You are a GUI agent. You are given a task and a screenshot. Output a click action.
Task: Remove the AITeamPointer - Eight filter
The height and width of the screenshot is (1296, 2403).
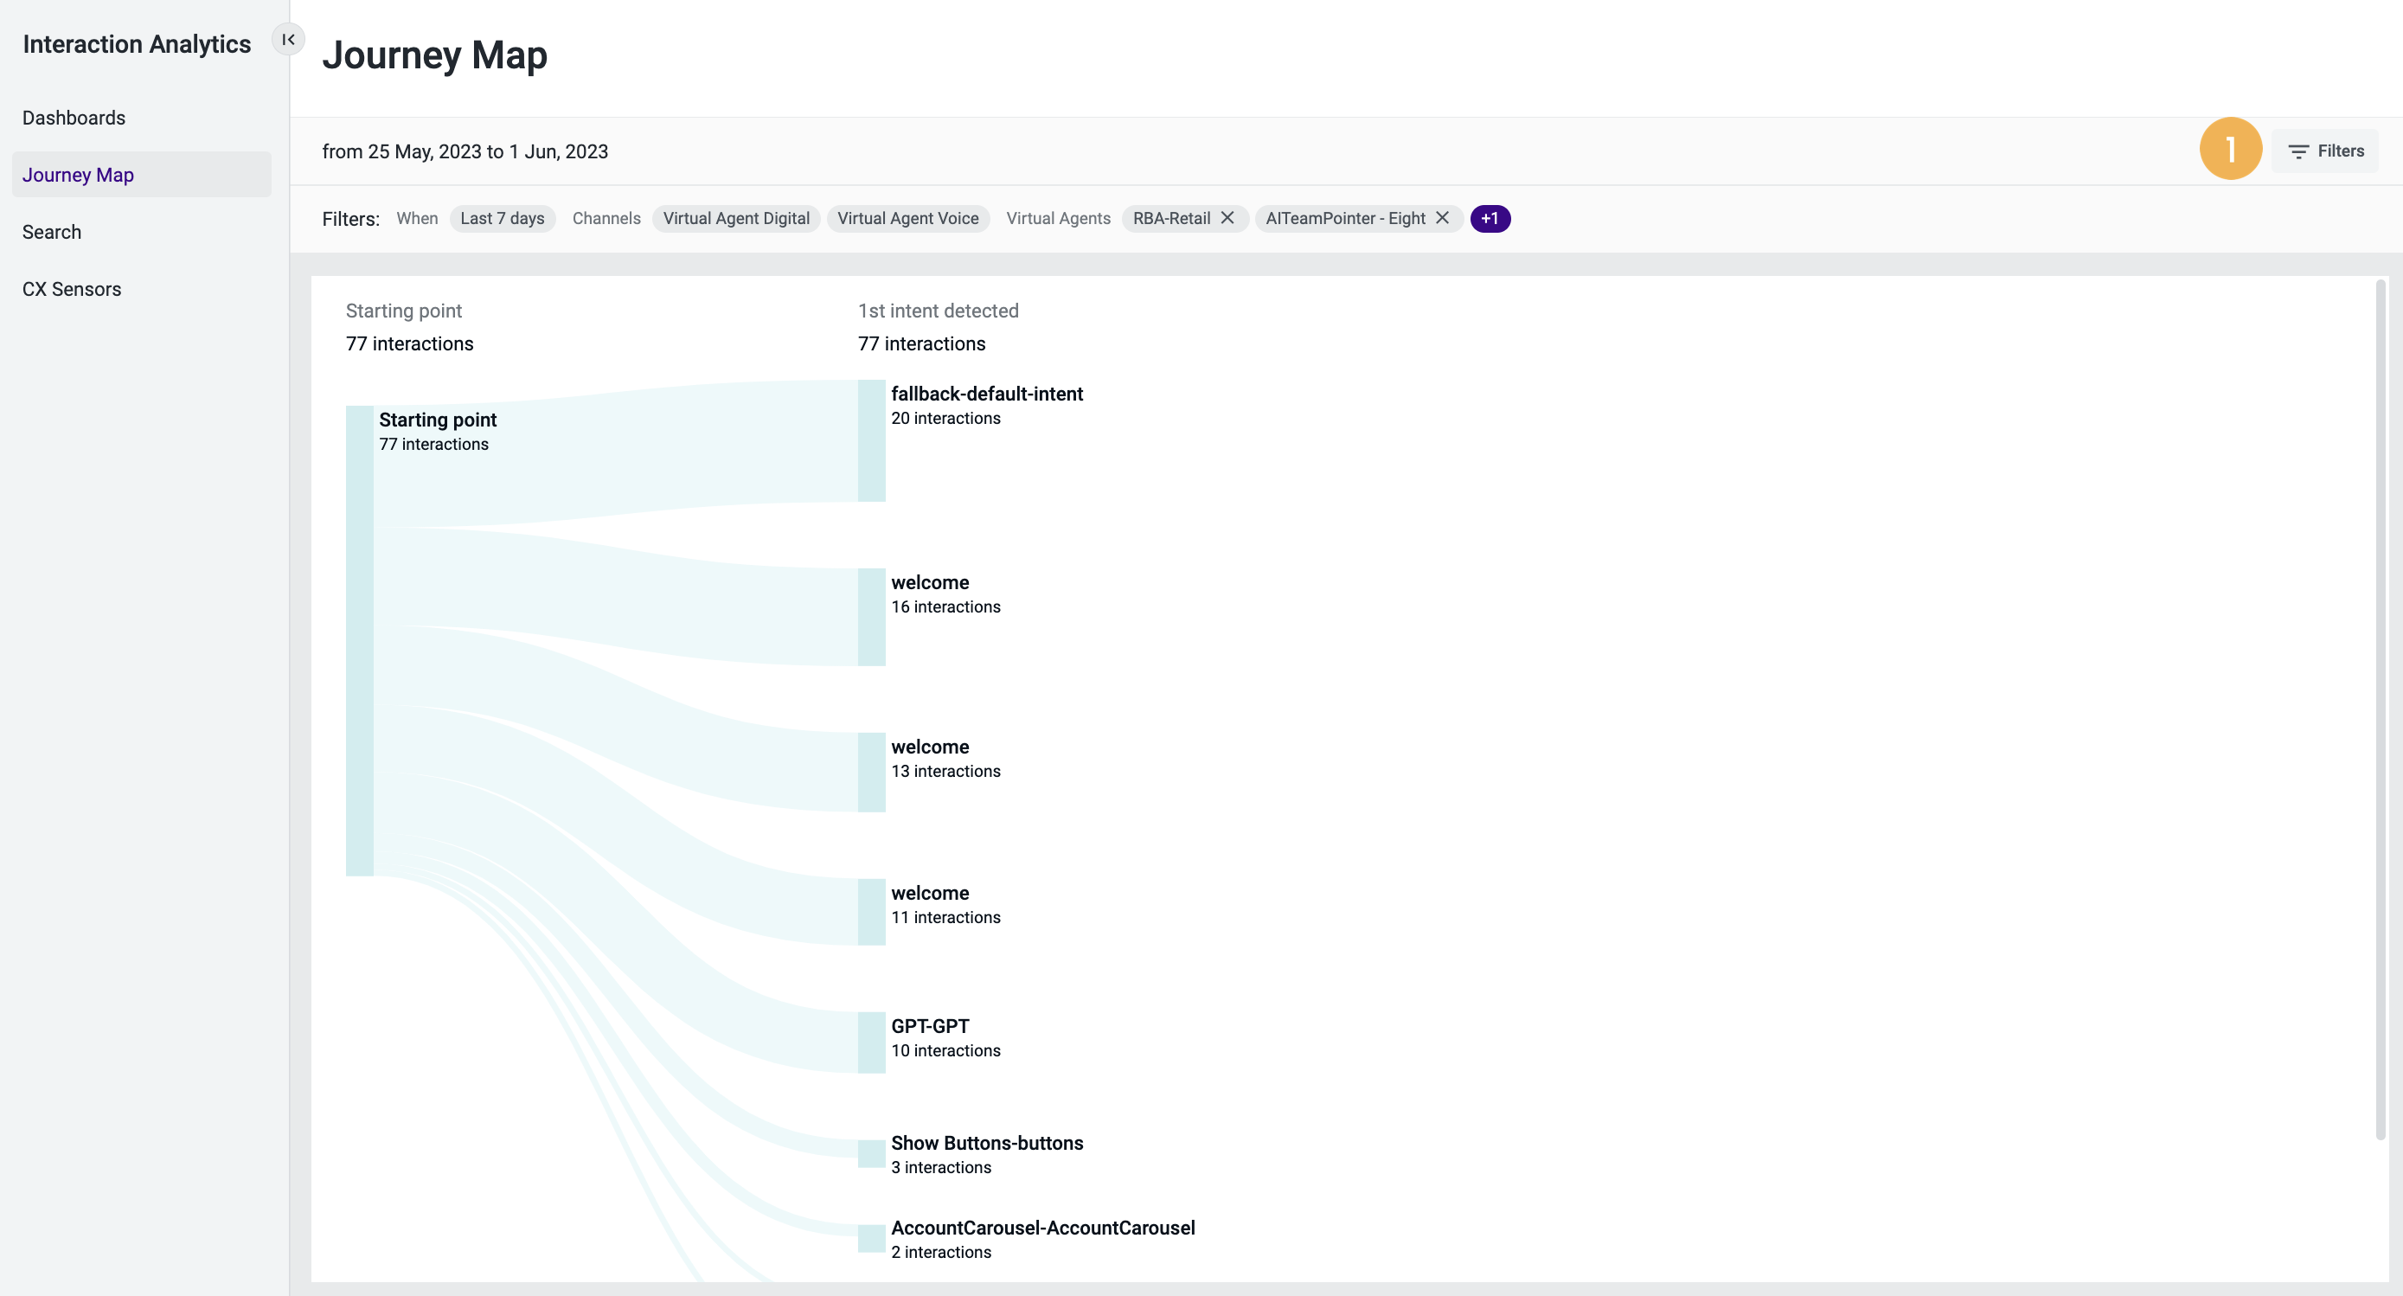point(1442,218)
